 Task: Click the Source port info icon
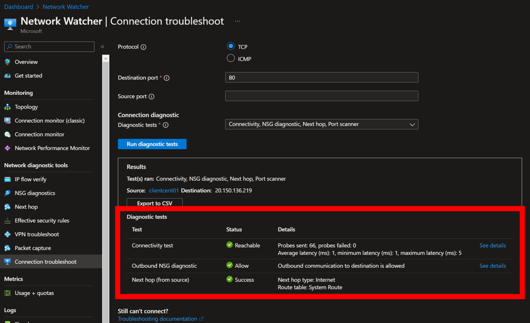point(151,96)
